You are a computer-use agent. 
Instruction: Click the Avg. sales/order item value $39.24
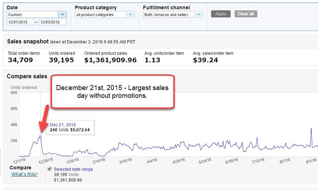coord(205,60)
